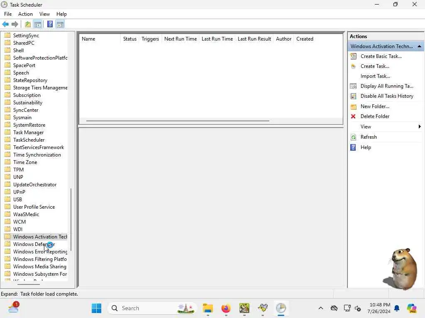Select the Windows Defender folder

coord(34,244)
